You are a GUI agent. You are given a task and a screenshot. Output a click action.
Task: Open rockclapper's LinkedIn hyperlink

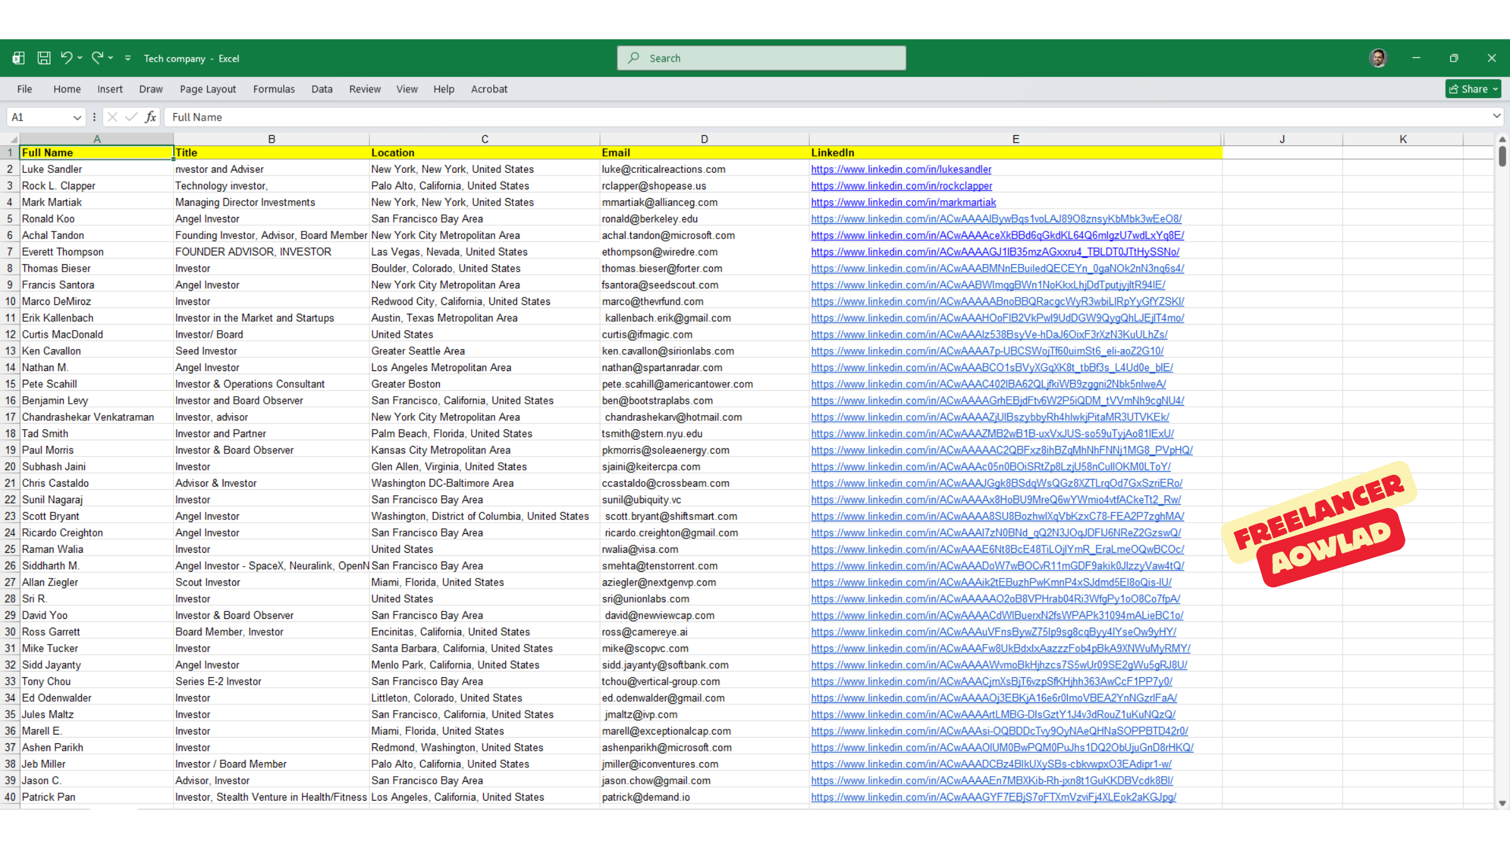click(902, 186)
